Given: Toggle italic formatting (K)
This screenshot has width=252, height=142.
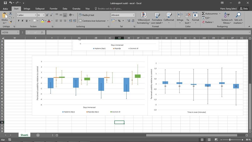Looking at the screenshot, I should [23, 21].
